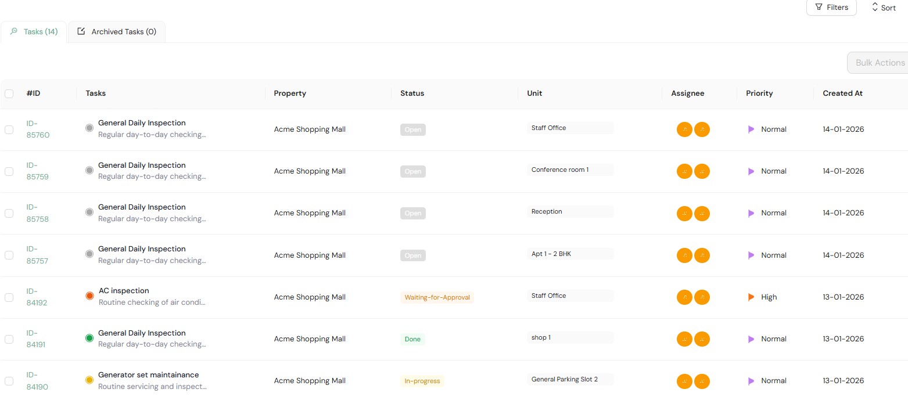Click first assignee avatar in ID-85758 row

684,214
